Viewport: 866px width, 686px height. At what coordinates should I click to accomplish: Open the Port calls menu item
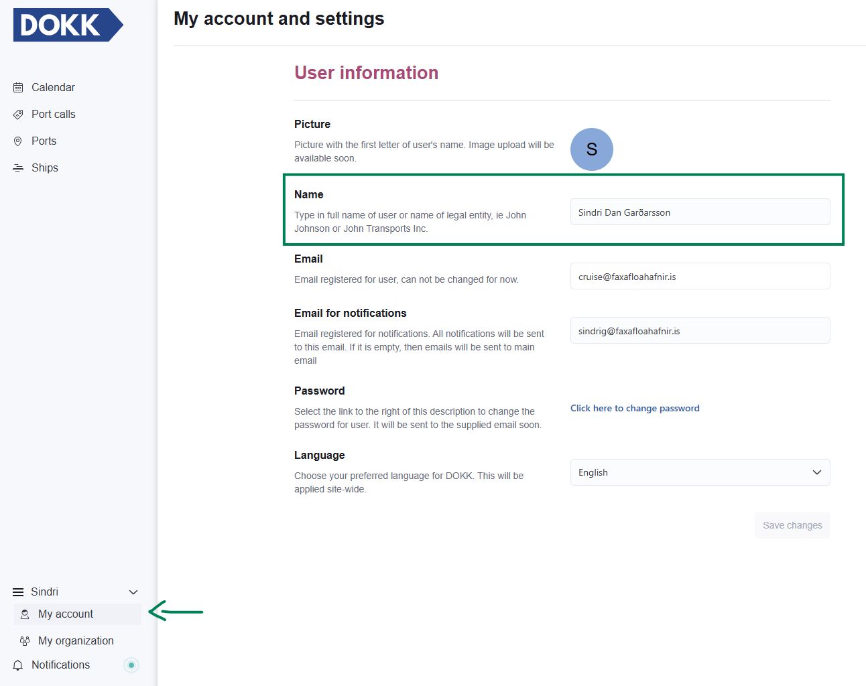(54, 115)
